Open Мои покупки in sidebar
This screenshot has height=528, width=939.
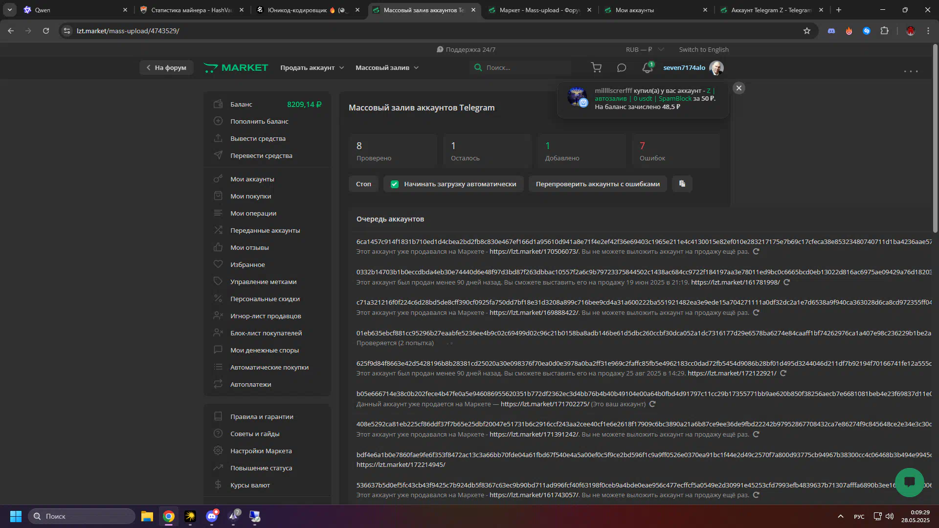click(x=250, y=196)
